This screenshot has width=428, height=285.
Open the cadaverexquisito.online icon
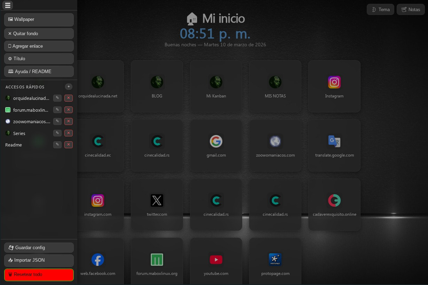tap(334, 200)
